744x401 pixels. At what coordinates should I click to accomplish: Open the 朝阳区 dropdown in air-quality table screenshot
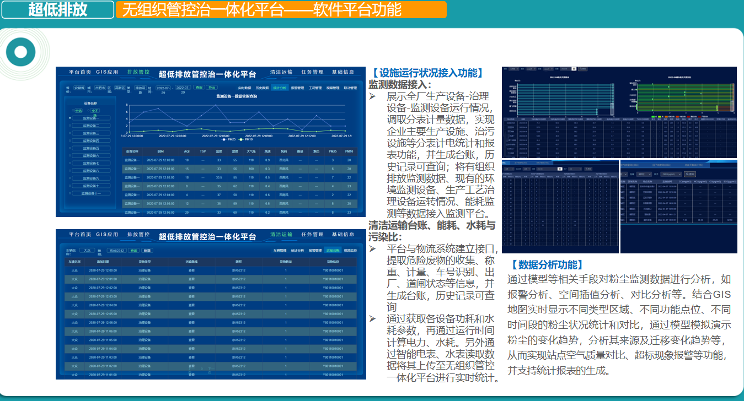pyautogui.click(x=644, y=174)
